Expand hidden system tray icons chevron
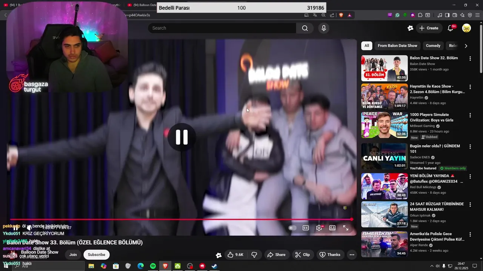 click(x=432, y=266)
